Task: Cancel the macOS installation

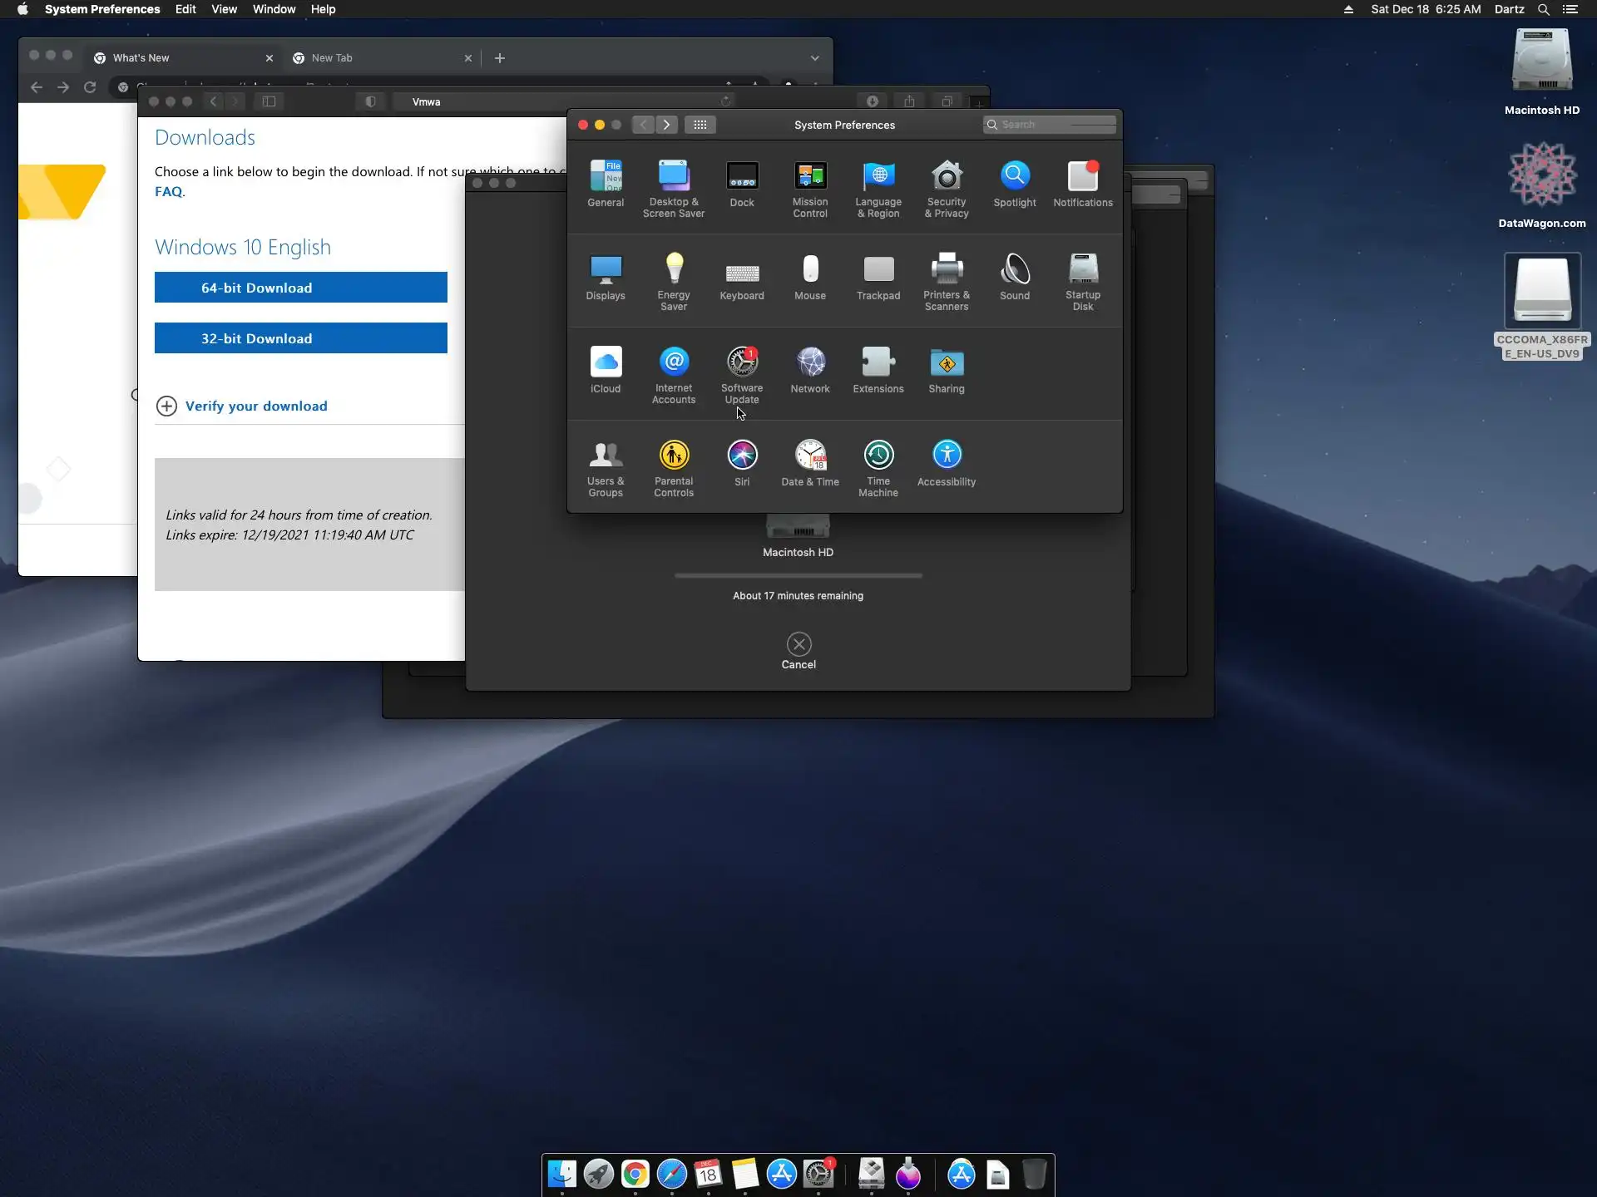Action: coord(798,645)
